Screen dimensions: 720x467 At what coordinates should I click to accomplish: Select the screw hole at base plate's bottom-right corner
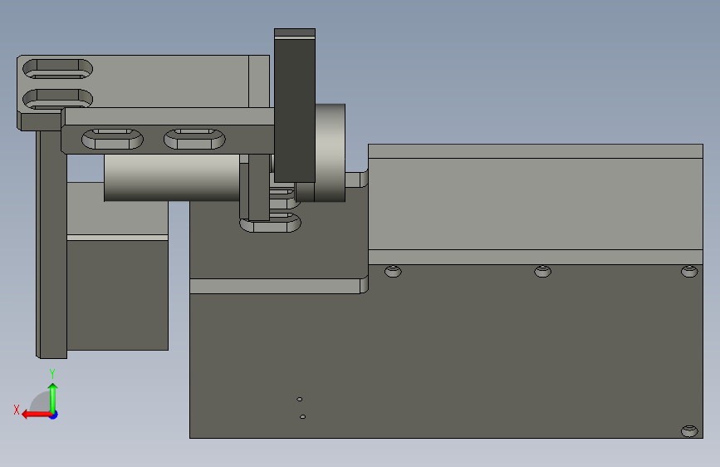(689, 430)
